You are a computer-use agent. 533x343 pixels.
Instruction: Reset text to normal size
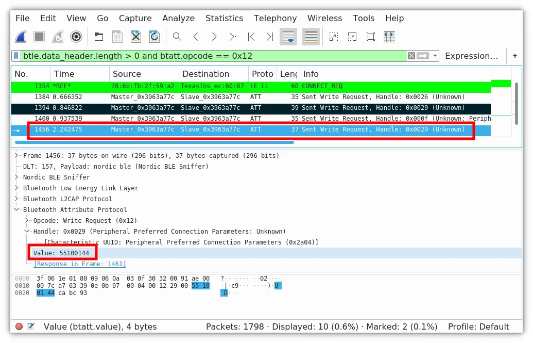point(371,37)
